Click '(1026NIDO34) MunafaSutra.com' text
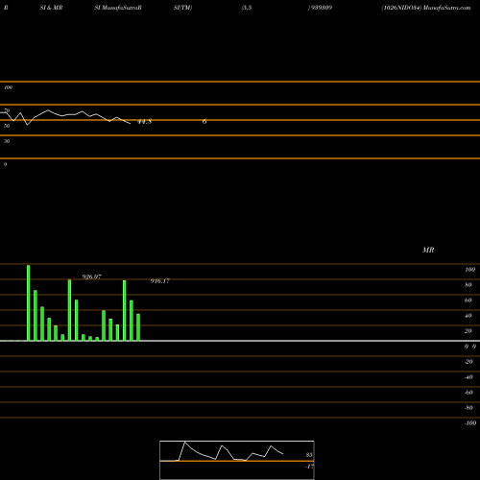The height and width of the screenshot is (480, 480). [426, 8]
